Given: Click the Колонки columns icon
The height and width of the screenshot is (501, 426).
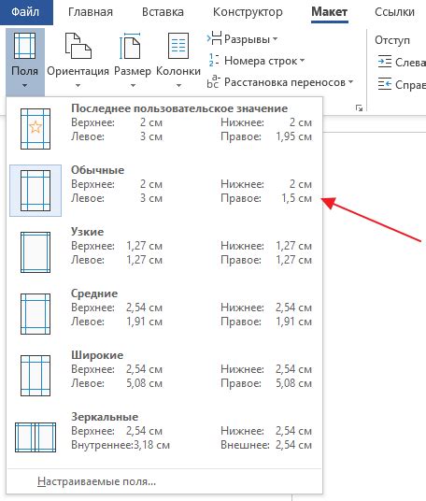Looking at the screenshot, I should pos(178,46).
